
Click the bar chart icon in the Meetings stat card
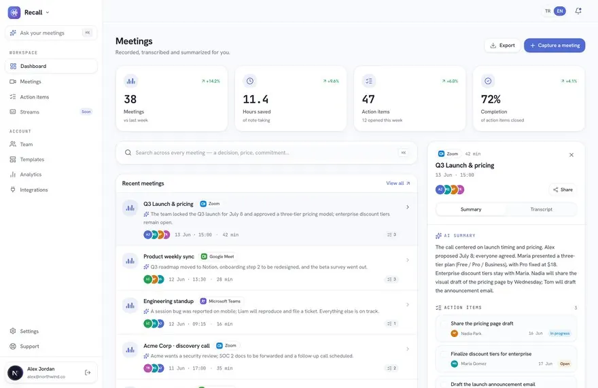pos(130,81)
